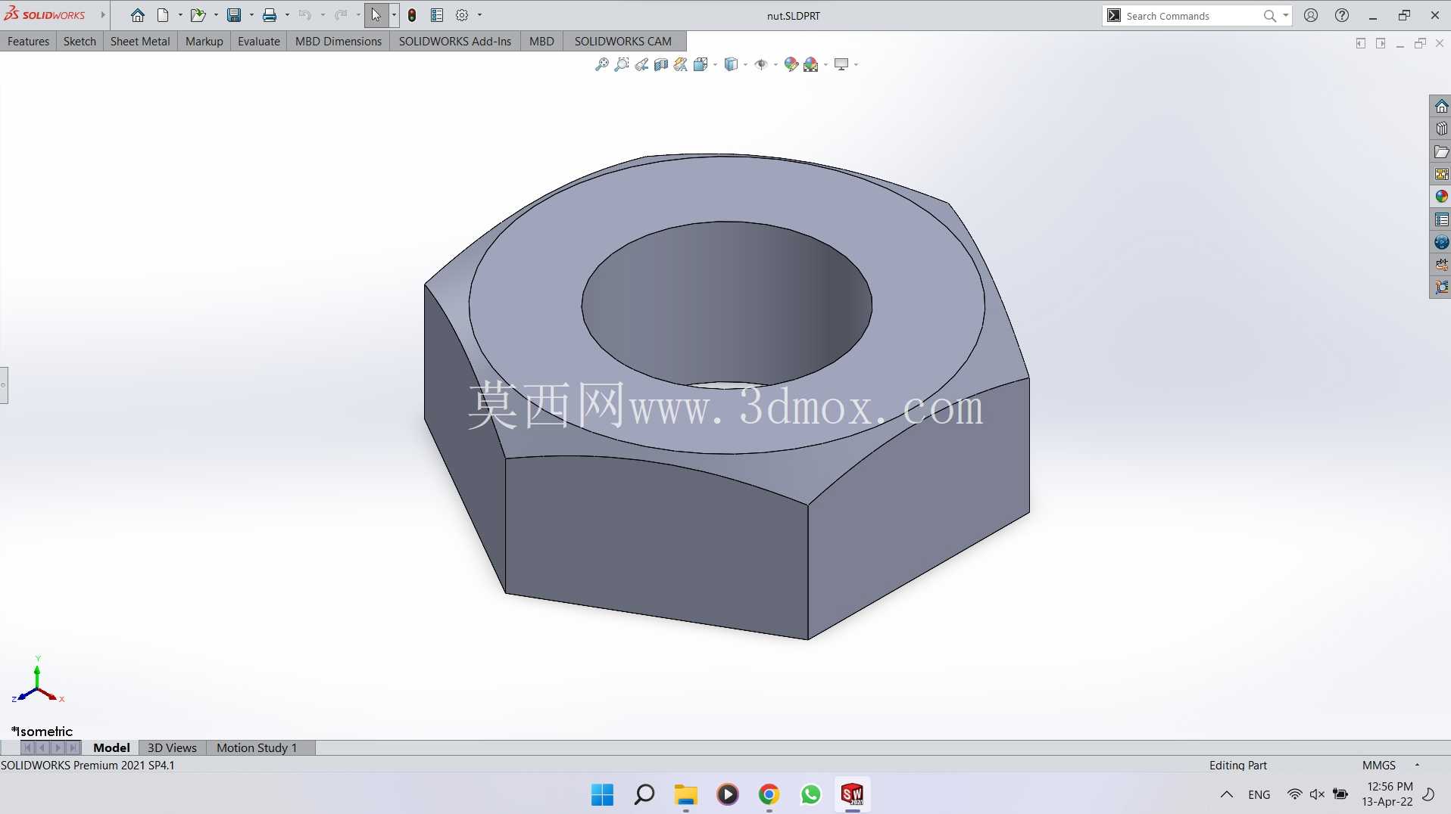Click the Undo icon
1451x814 pixels.
click(x=305, y=15)
